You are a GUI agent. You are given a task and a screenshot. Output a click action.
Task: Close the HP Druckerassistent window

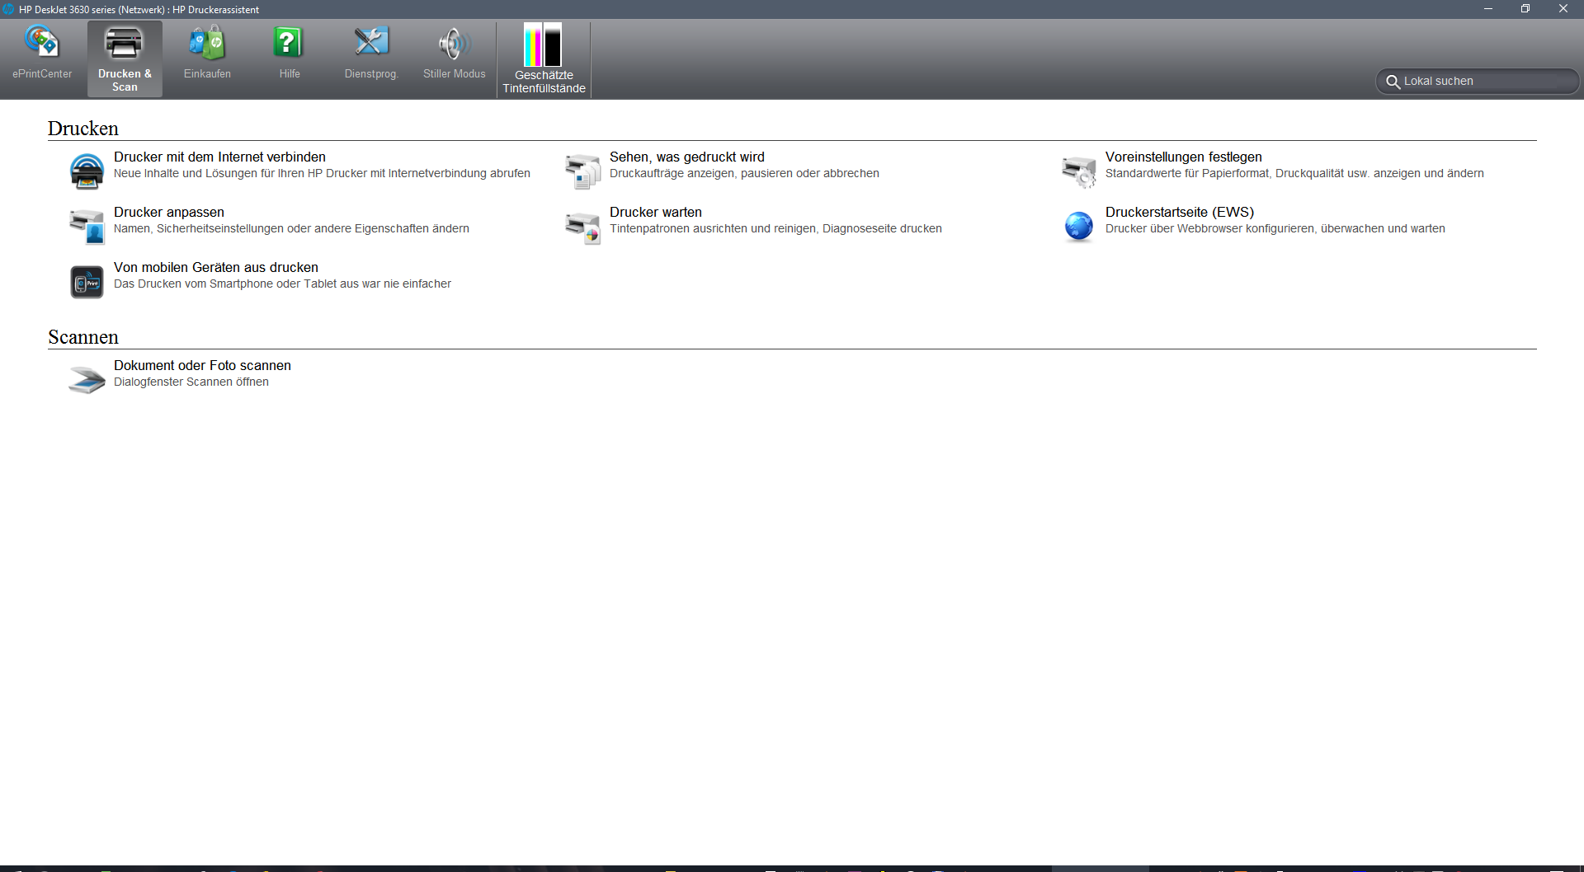click(x=1563, y=9)
